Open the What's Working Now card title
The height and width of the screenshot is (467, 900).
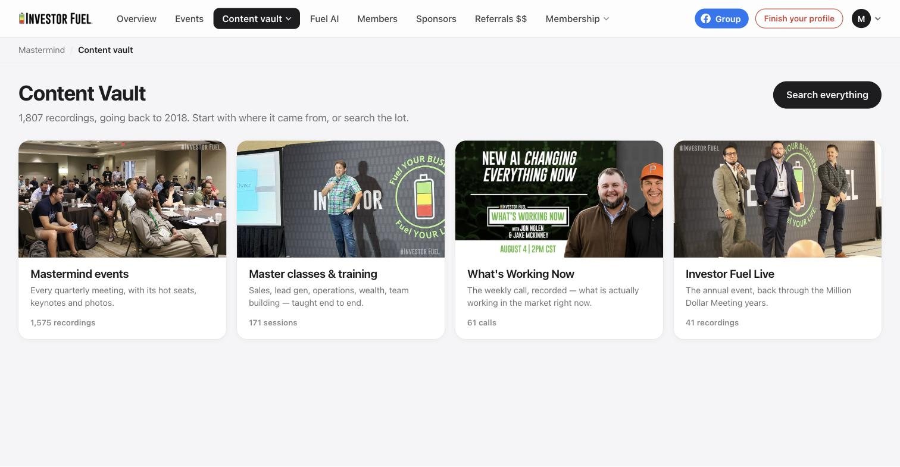pos(521,274)
